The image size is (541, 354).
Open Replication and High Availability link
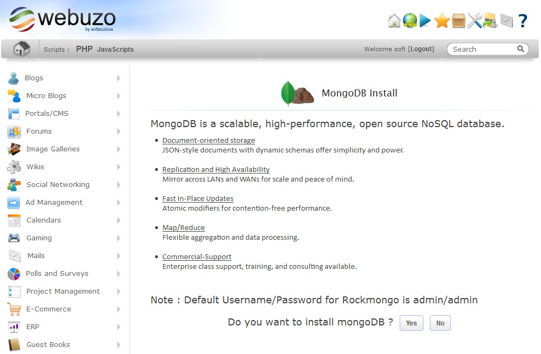coord(216,169)
